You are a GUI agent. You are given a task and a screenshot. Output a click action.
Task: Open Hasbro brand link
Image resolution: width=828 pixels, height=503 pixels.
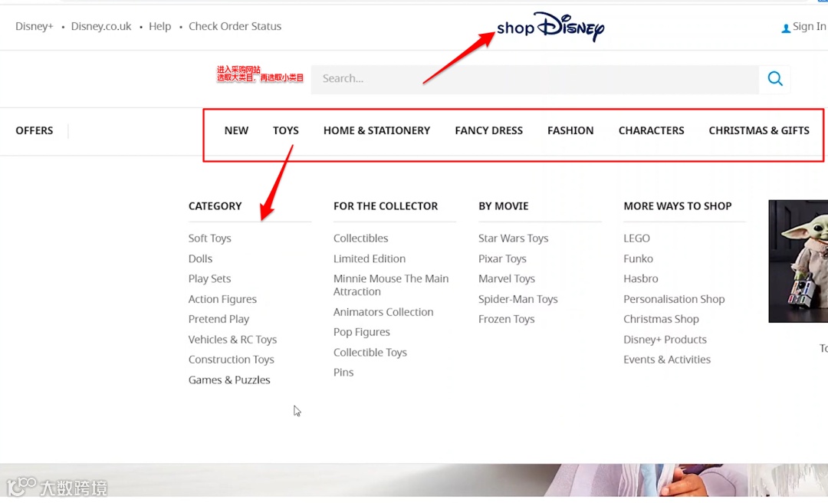click(x=640, y=279)
